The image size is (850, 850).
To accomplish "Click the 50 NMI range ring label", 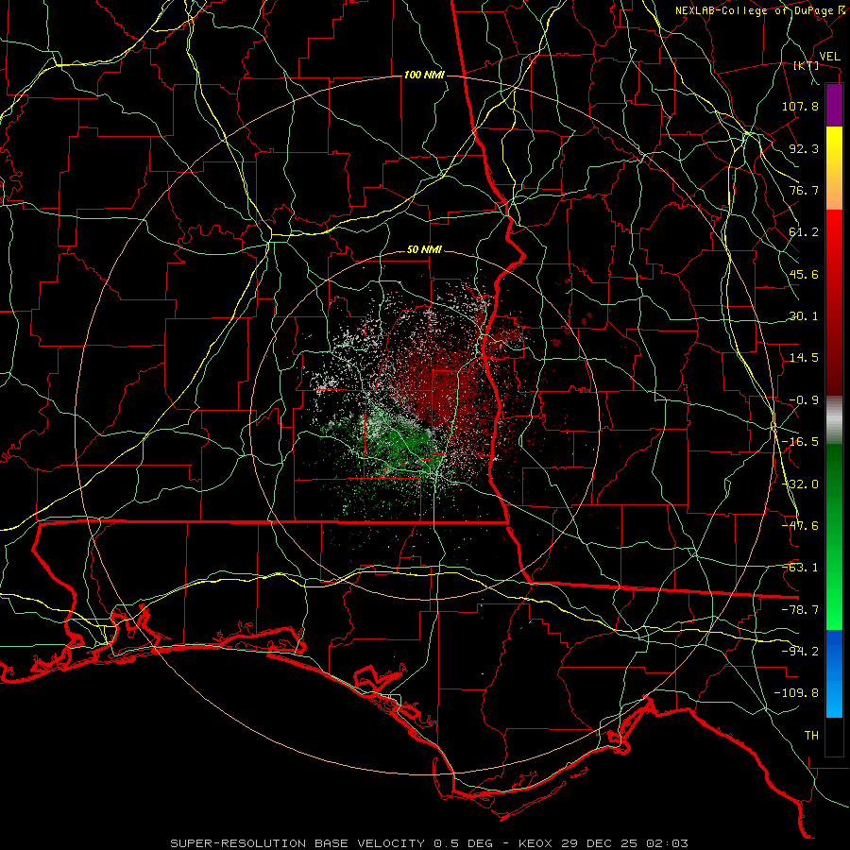I will (424, 250).
